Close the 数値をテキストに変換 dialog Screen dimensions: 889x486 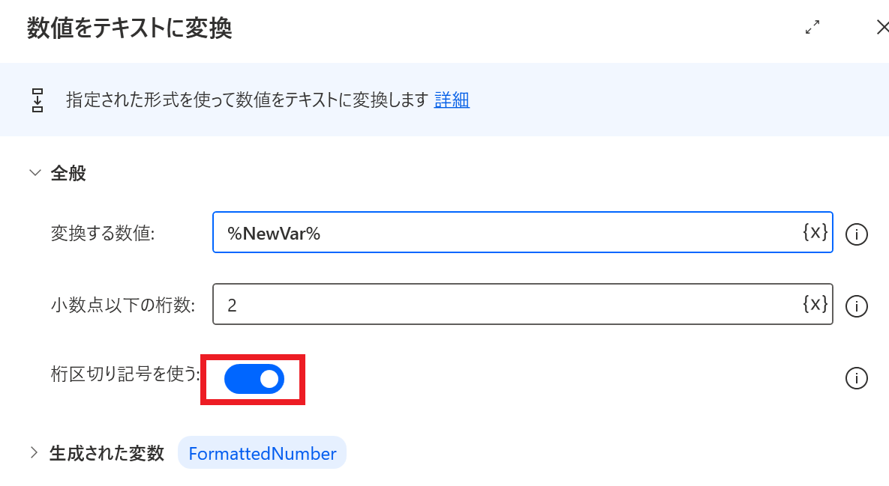pyautogui.click(x=882, y=28)
